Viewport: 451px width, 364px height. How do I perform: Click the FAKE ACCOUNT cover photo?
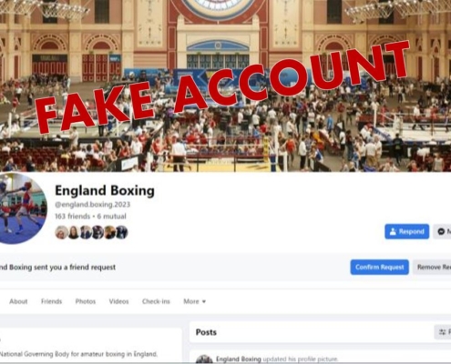[x=225, y=86]
